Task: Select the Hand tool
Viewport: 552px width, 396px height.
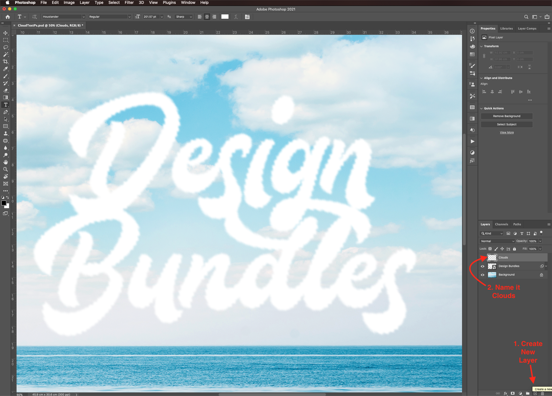Action: click(x=6, y=162)
